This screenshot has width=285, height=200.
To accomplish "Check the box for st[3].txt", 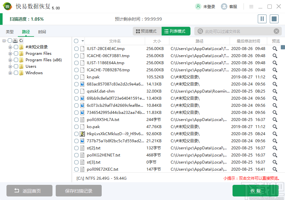I will (x=76, y=162).
